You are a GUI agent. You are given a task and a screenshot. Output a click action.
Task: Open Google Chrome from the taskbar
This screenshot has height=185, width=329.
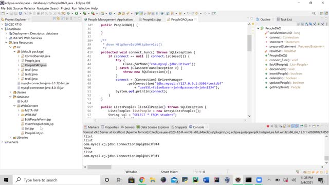[142, 180]
